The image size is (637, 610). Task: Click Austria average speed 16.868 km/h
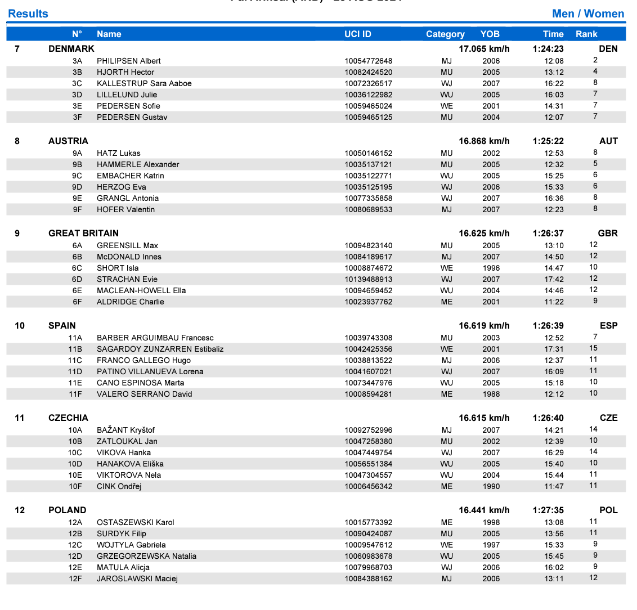click(x=485, y=141)
